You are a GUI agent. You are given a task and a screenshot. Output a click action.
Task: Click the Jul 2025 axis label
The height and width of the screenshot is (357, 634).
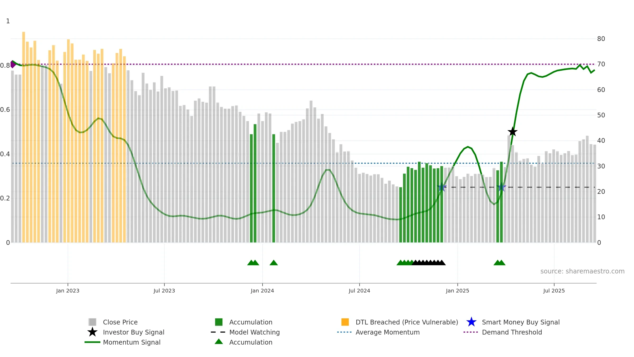pos(554,291)
